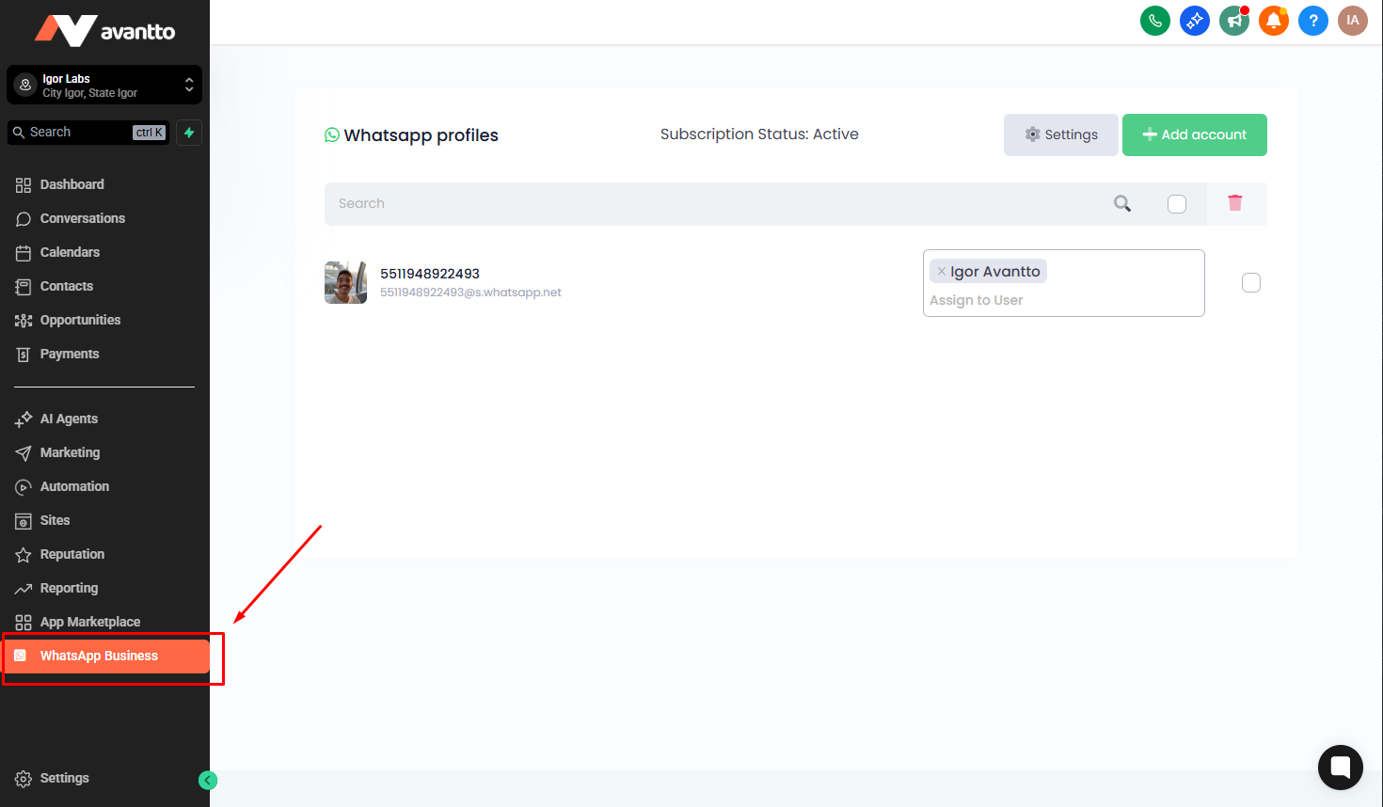Remove Igor Avantto tag with x
The height and width of the screenshot is (807, 1383).
941,272
